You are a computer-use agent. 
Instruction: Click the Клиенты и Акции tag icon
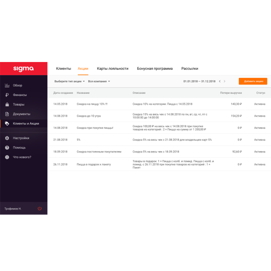pyautogui.click(x=7, y=123)
